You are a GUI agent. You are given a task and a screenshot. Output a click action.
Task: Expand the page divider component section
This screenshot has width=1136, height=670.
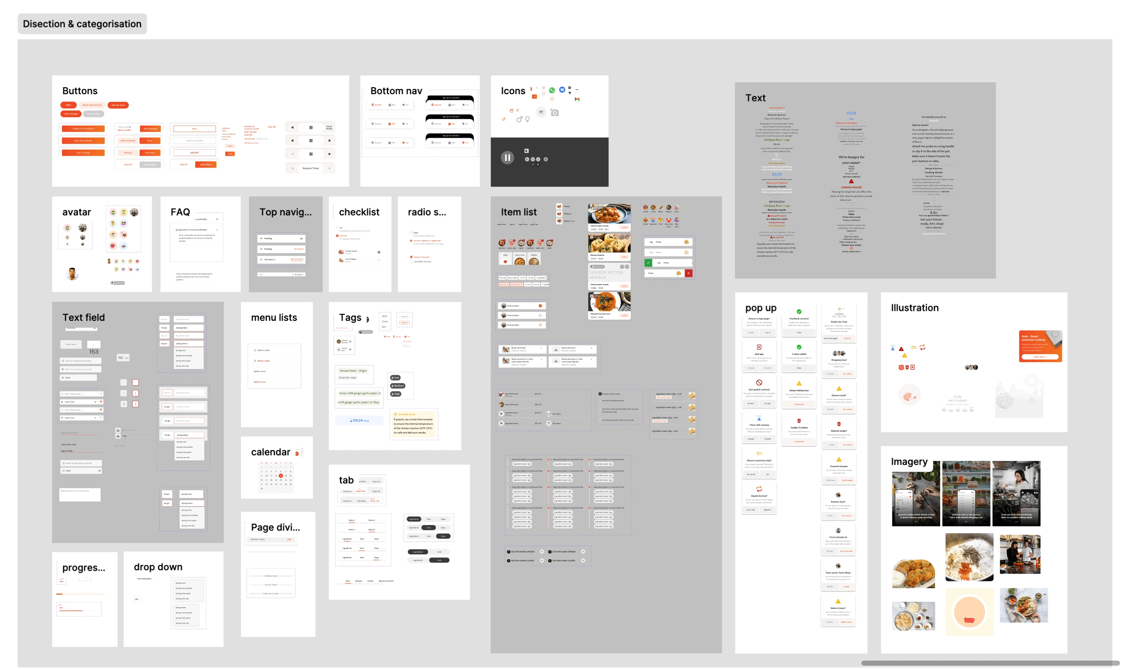point(274,526)
